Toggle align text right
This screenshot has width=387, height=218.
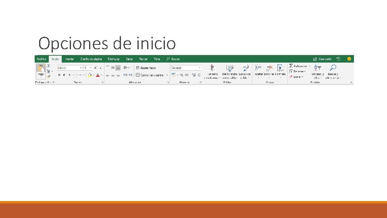click(x=118, y=75)
